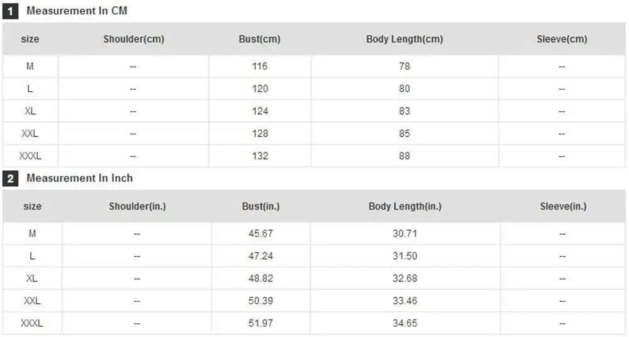Click the Bust(cm) column header
Screen dimensions: 629x337
[x=260, y=39]
